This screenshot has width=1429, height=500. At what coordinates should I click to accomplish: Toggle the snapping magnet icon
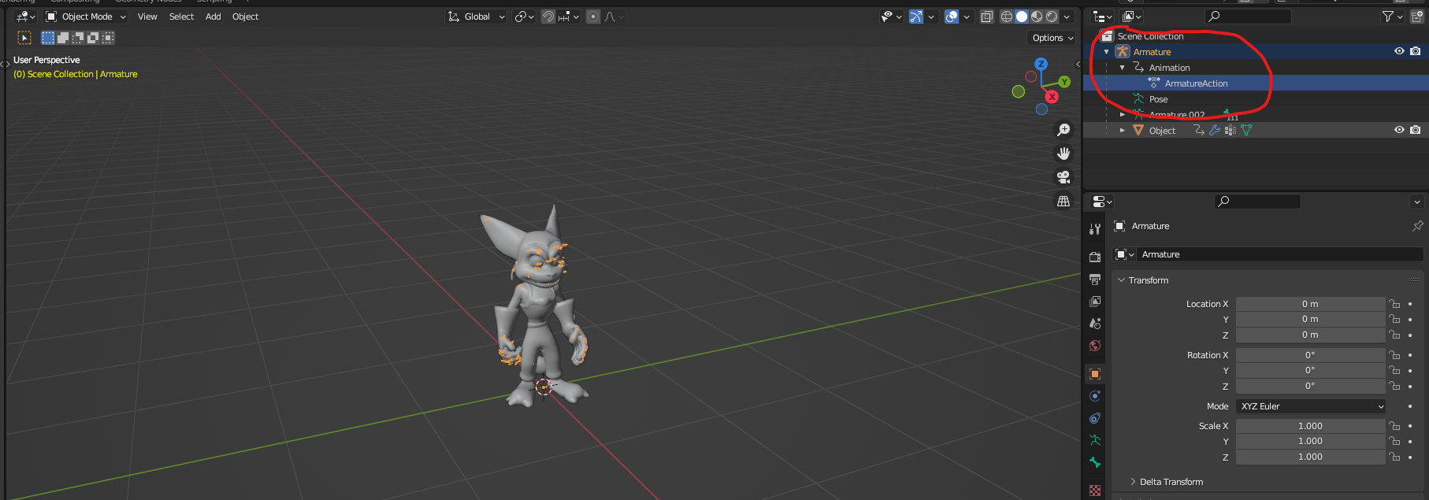pos(548,17)
